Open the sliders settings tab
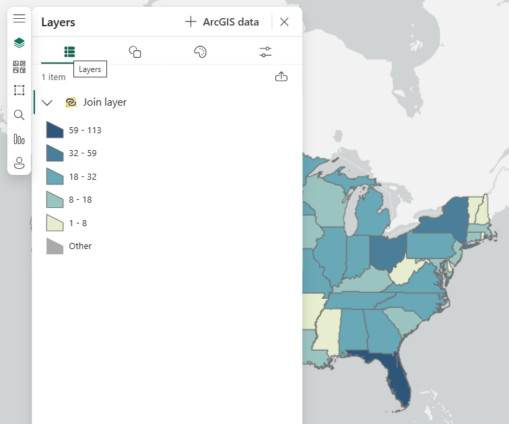Viewport: 509px width, 424px height. [265, 52]
